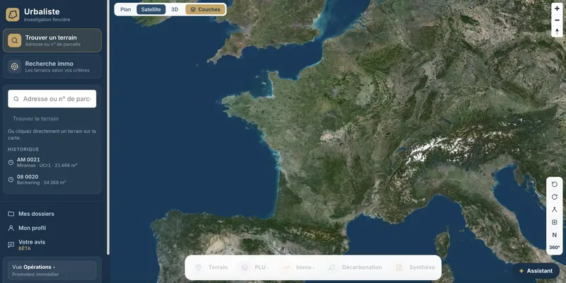Click the Urbaliste logo icon
This screenshot has height=283, width=566.
tap(13, 14)
